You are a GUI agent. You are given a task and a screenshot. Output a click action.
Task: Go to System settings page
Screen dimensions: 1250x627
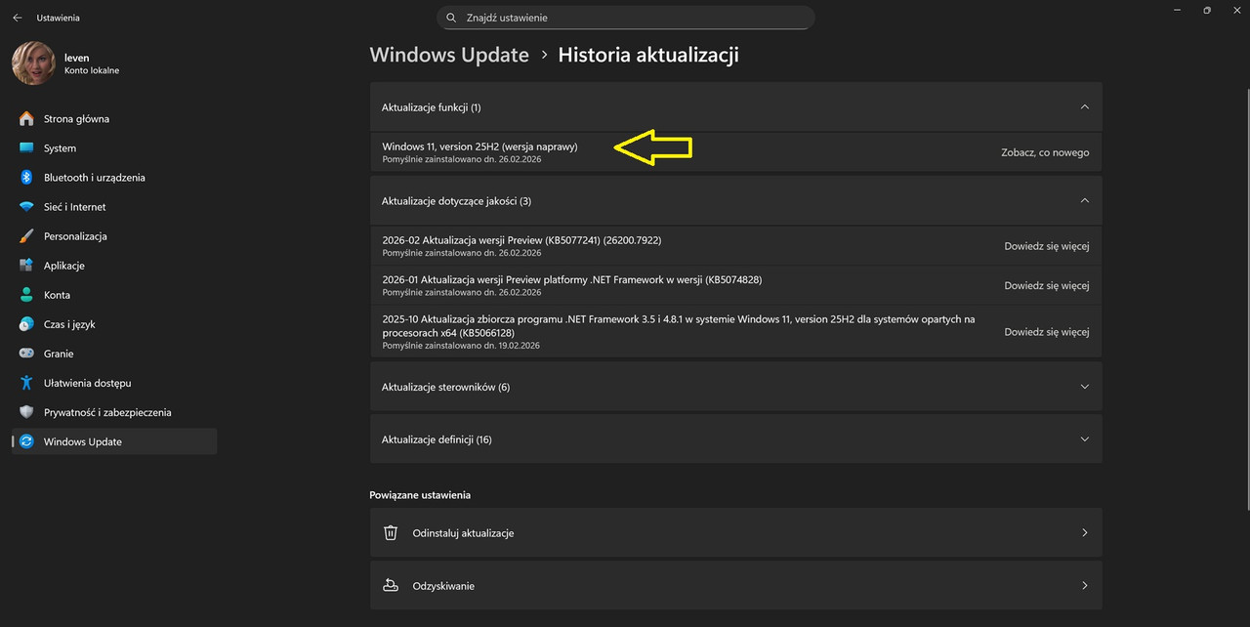point(114,148)
